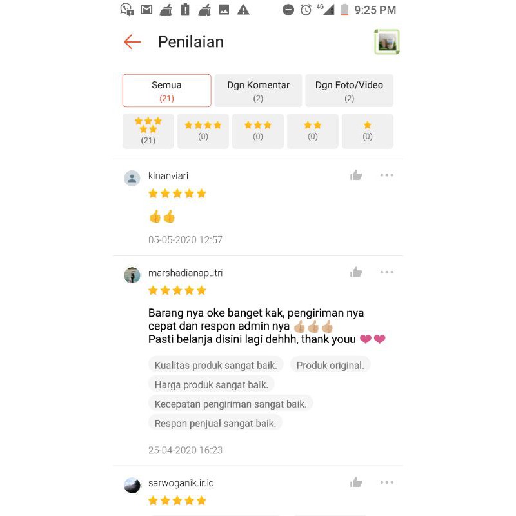Filter by three-star ratings (0)
Viewport: 516px width, 516px height.
(x=257, y=132)
